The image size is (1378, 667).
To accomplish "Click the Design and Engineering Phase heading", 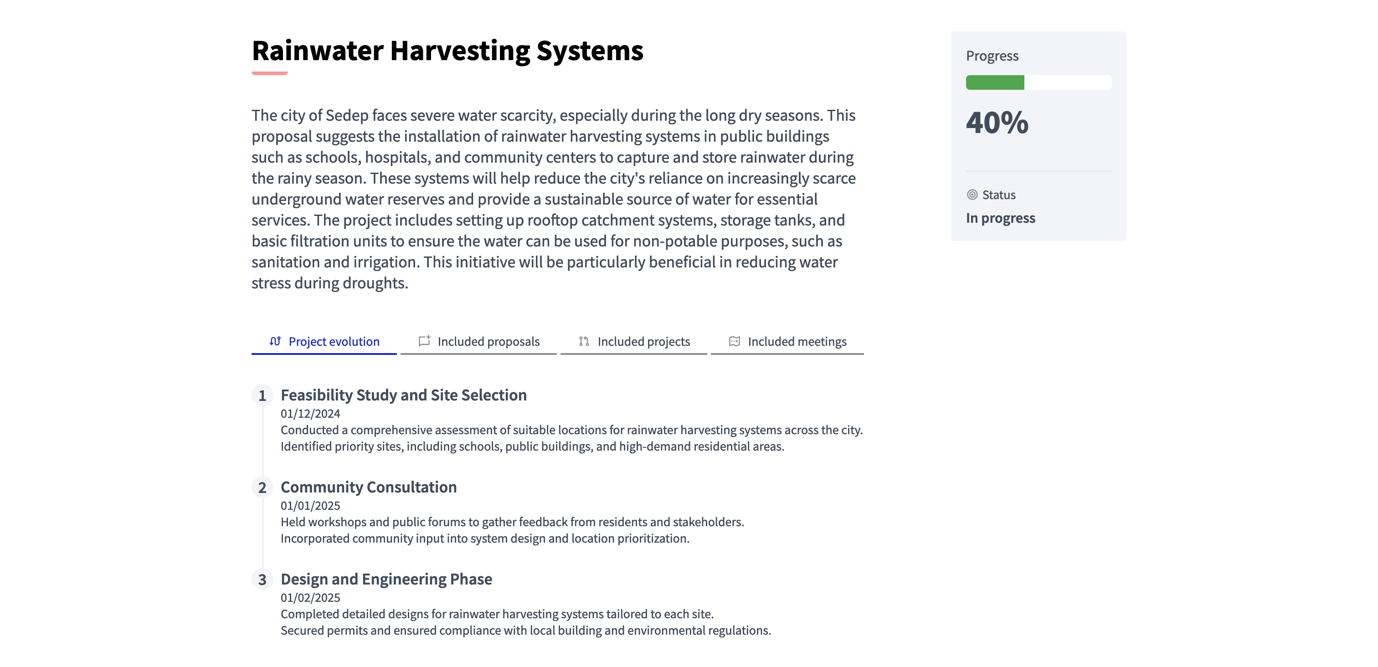I will tap(387, 579).
